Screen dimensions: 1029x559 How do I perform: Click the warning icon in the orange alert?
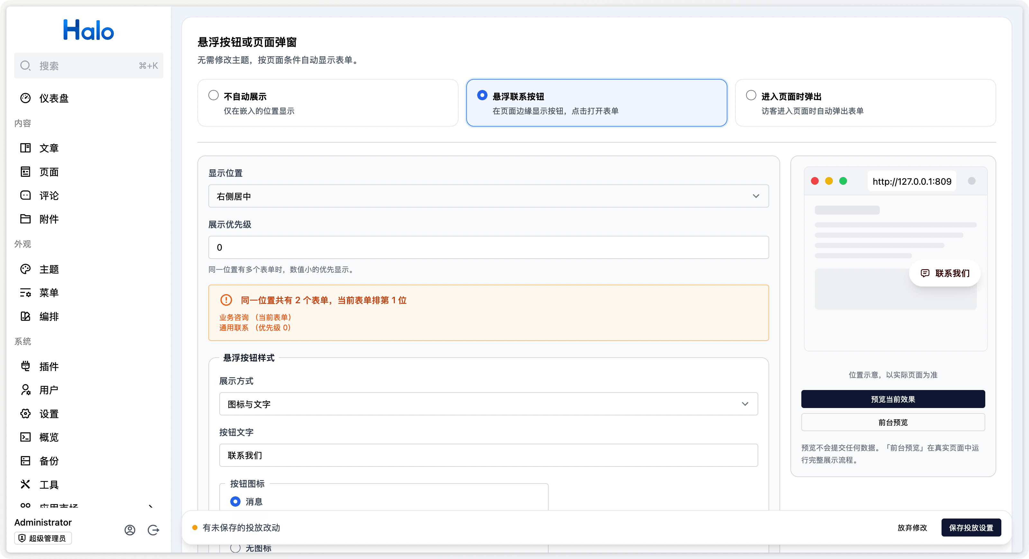[x=226, y=300]
